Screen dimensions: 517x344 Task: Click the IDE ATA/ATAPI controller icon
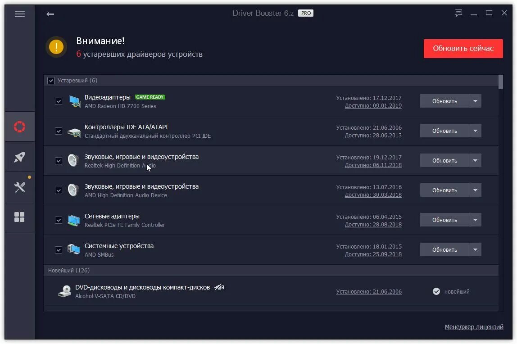pyautogui.click(x=74, y=132)
